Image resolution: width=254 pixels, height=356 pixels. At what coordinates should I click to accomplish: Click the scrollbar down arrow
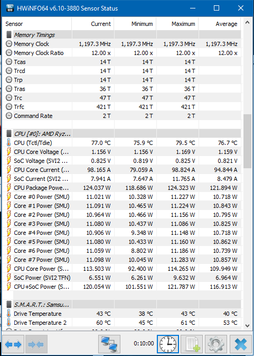(248, 325)
